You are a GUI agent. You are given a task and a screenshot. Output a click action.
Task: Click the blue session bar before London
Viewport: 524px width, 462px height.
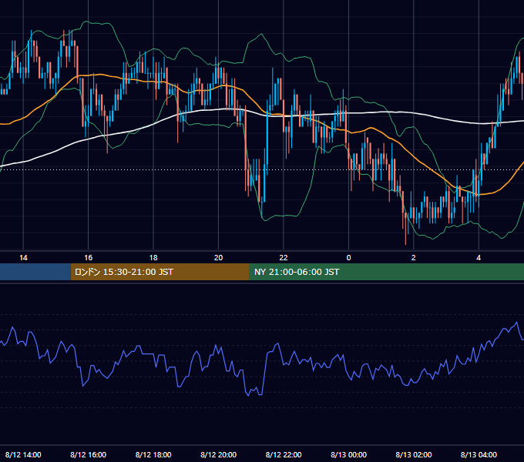point(35,272)
